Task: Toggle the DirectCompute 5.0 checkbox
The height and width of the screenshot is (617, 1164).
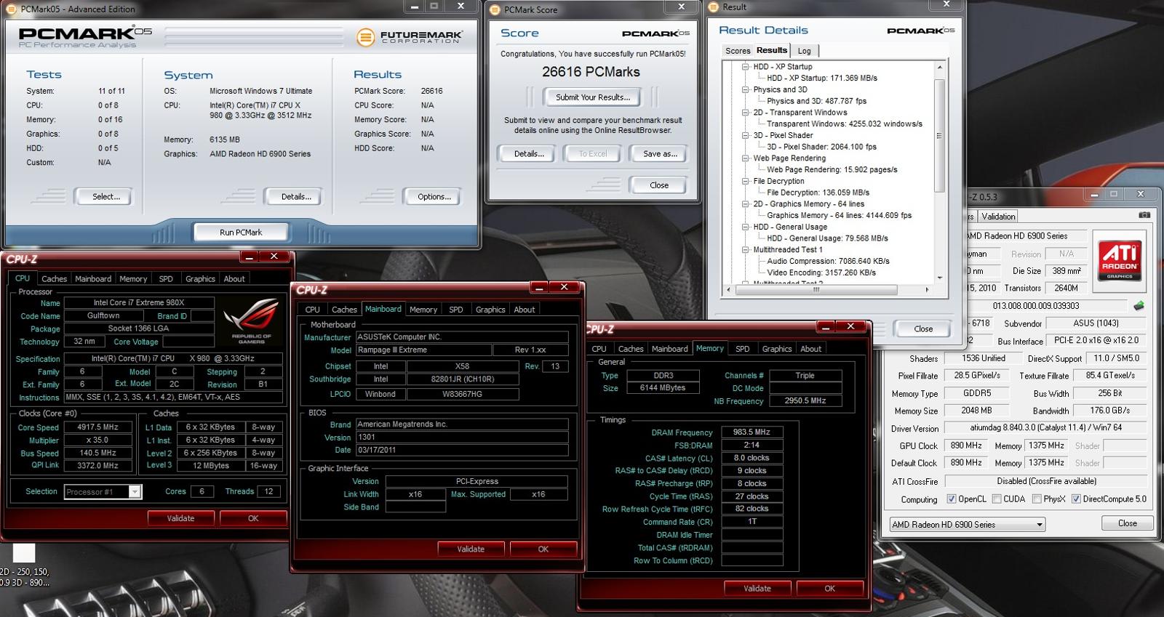Action: 1075,499
